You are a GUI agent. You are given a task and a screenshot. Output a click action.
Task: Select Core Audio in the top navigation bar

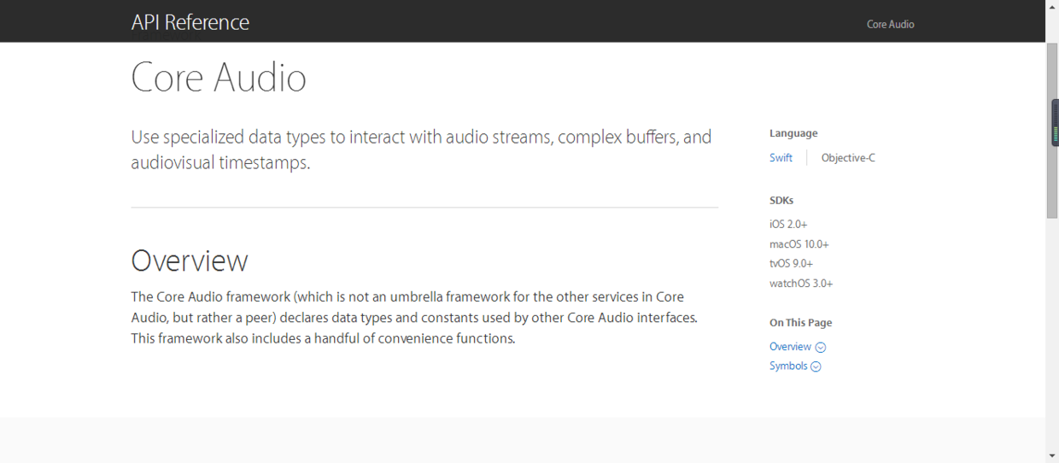890,24
